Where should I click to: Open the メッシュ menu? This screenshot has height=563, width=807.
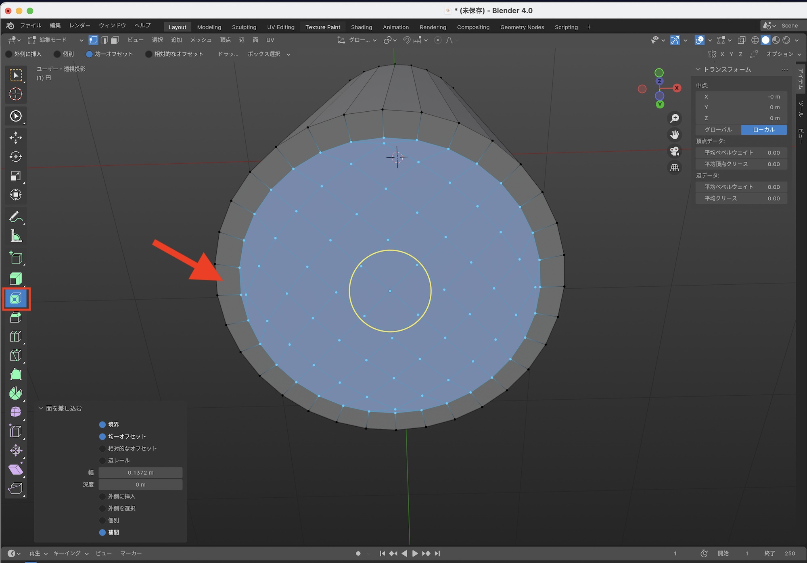201,40
